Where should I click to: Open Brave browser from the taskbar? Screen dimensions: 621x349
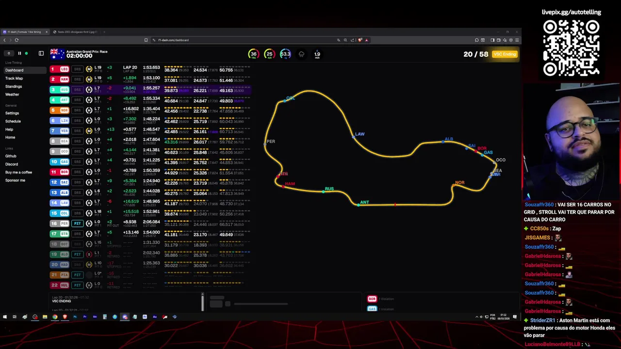click(x=65, y=317)
